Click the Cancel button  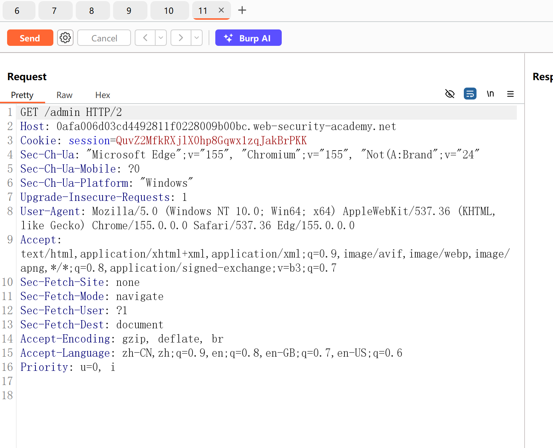pos(104,38)
